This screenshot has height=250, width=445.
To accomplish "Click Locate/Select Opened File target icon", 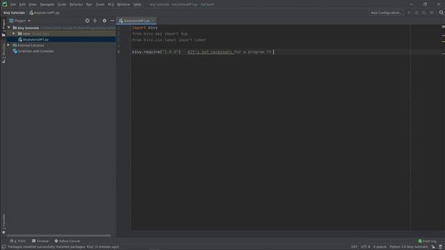I will tap(88, 21).
